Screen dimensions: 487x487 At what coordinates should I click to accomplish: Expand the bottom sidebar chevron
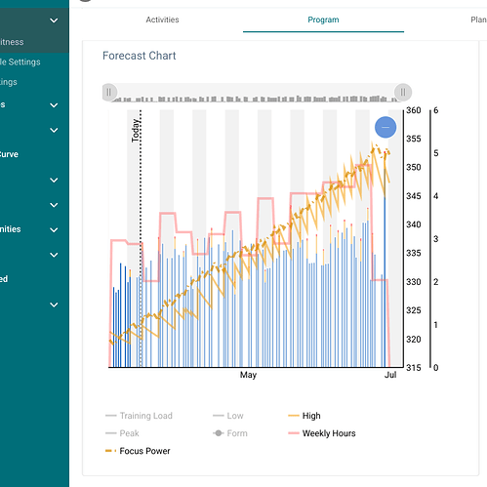[54, 304]
